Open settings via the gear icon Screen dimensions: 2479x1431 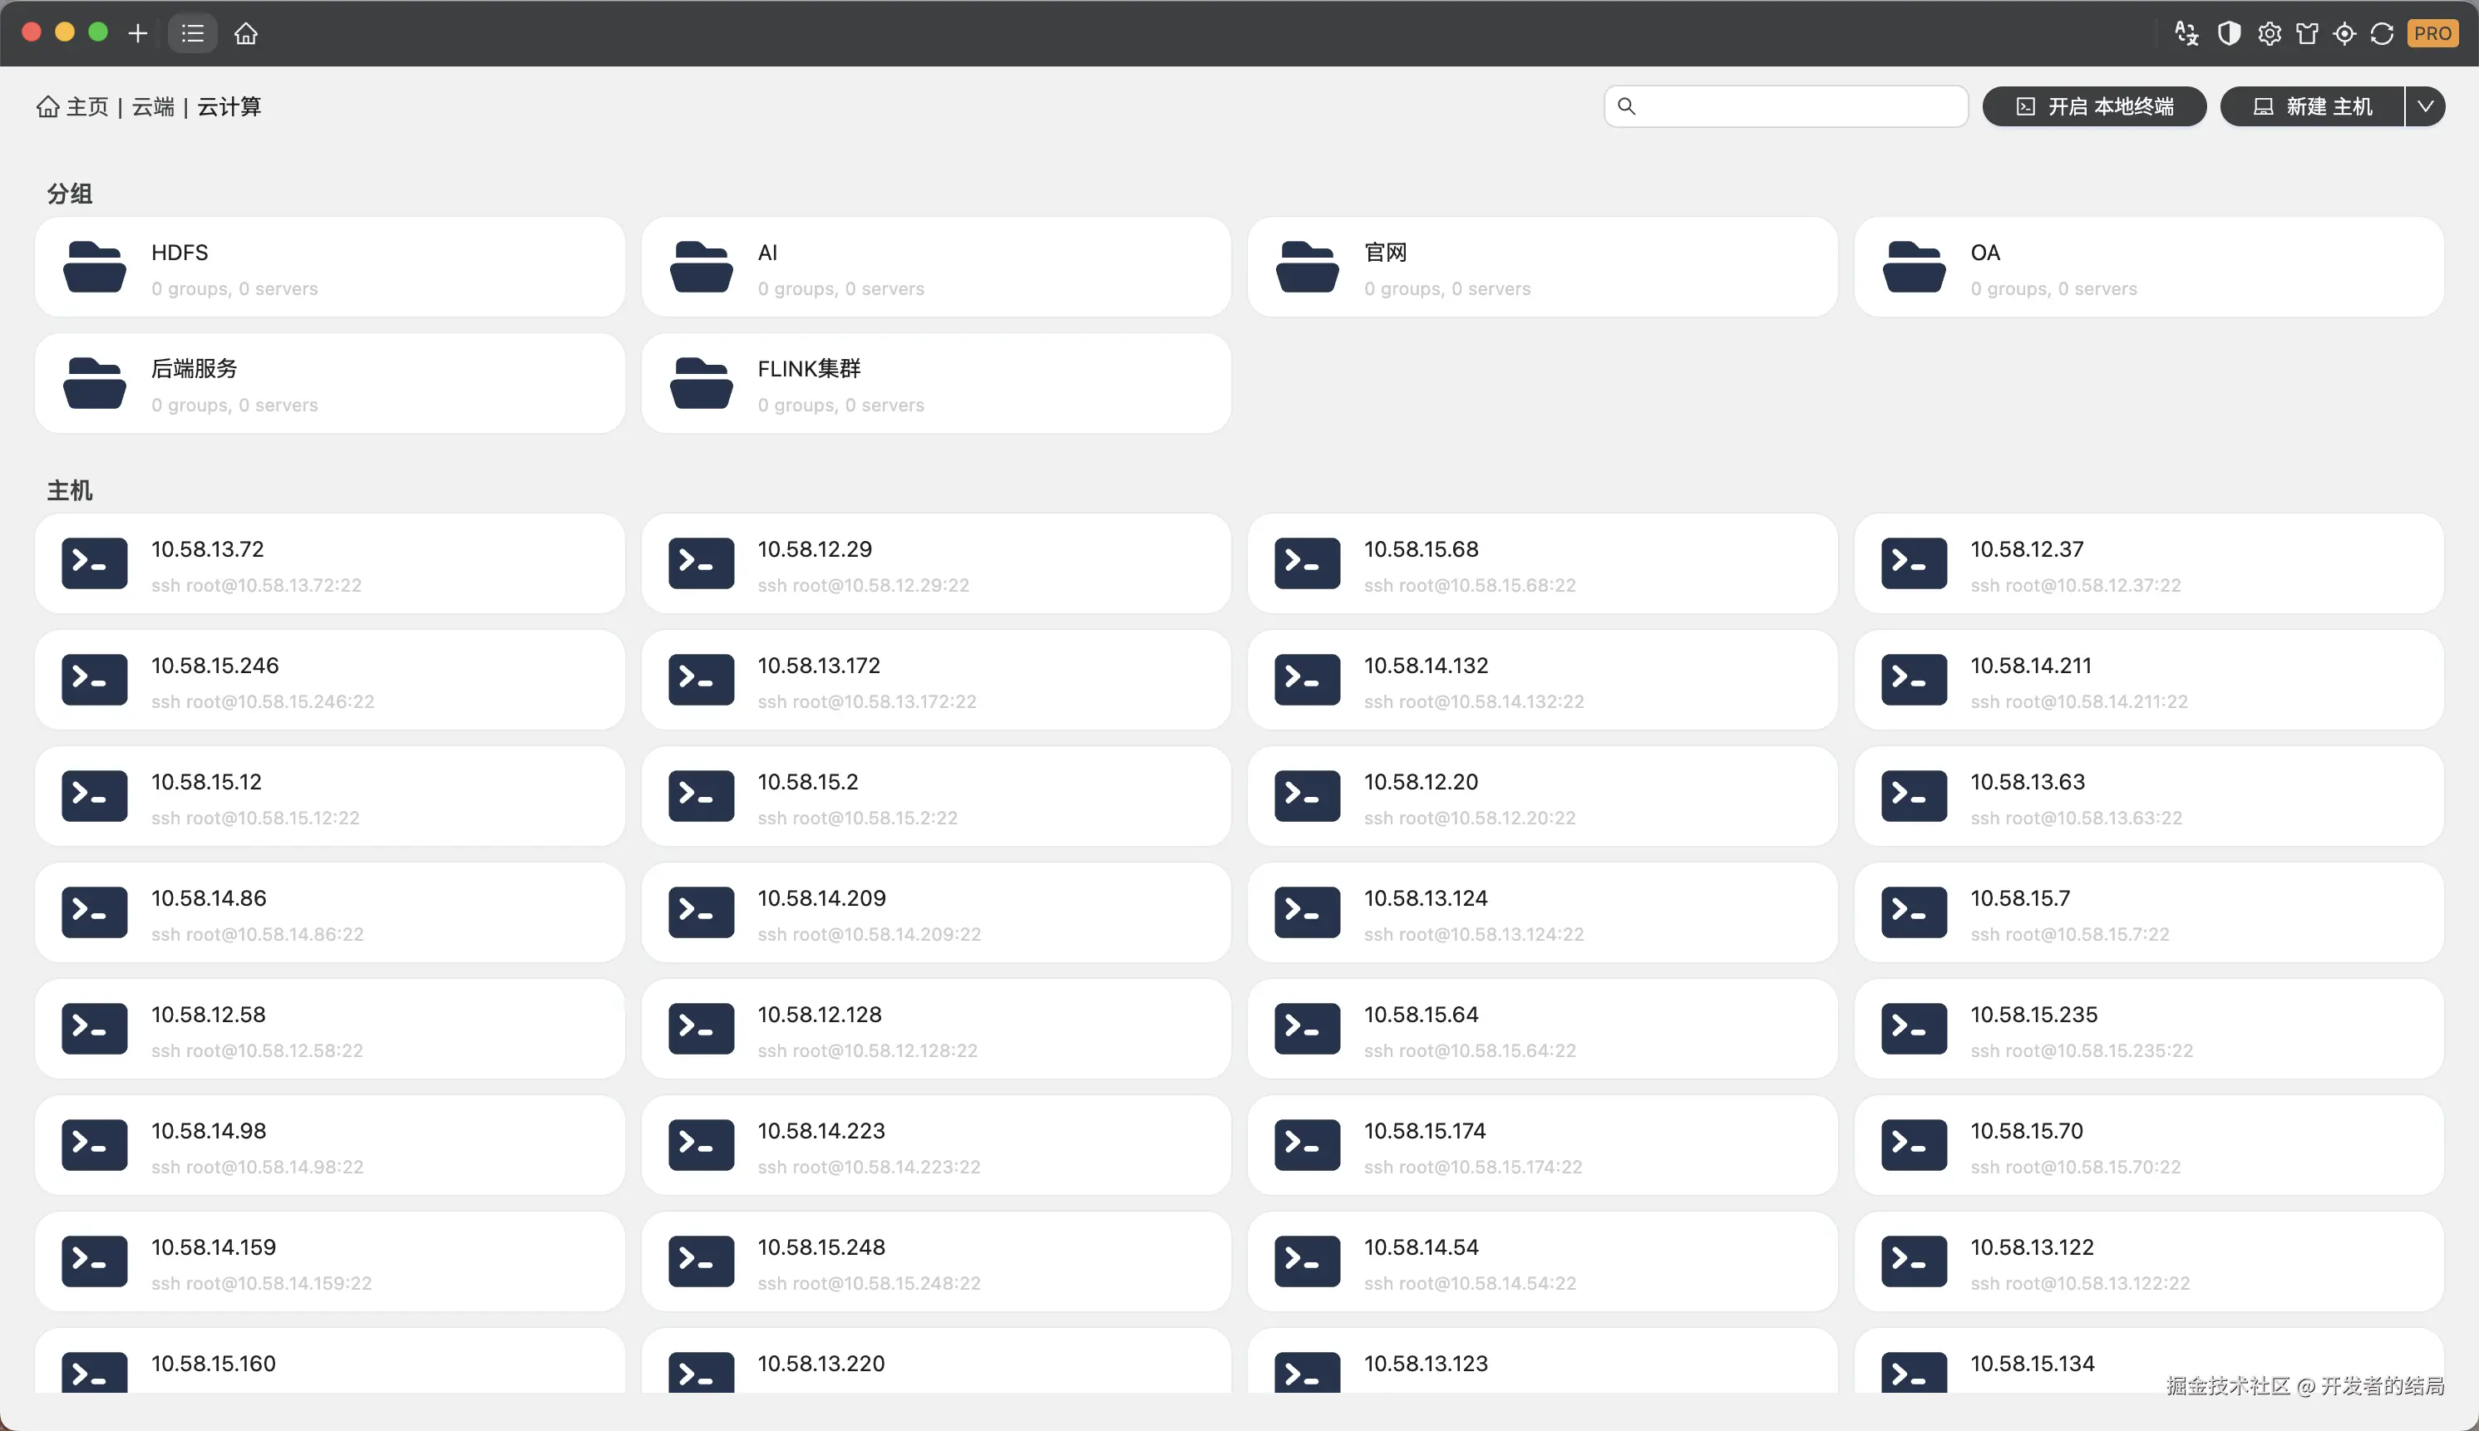pyautogui.click(x=2269, y=33)
